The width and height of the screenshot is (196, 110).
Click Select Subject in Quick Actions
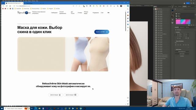point(182,54)
